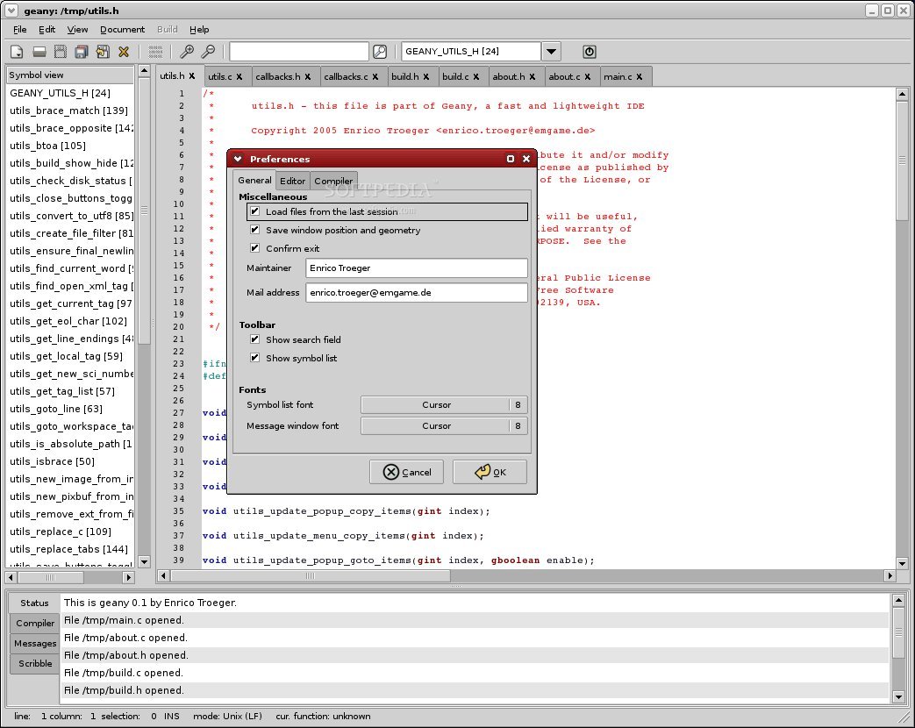Image resolution: width=915 pixels, height=728 pixels.
Task: Click the GEANY_UTILS_H [24] combo box field
Action: coord(471,52)
